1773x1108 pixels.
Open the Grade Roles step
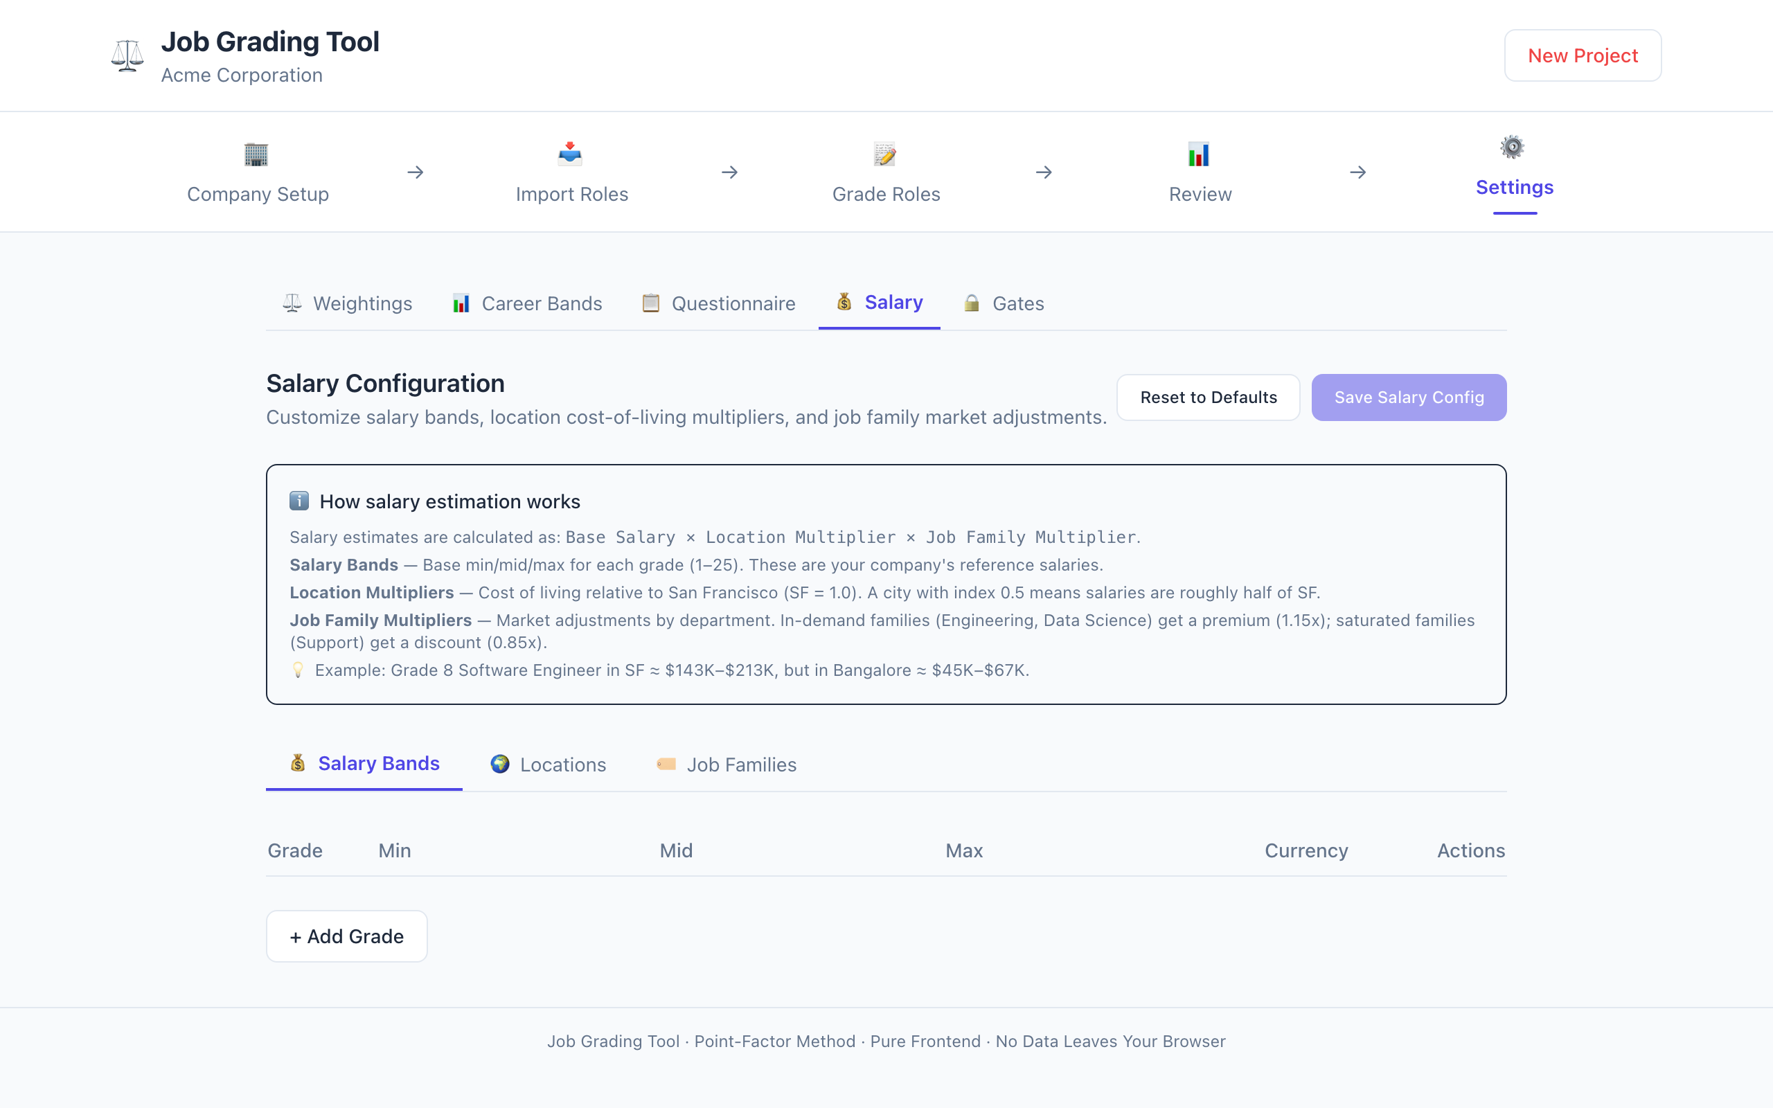[x=886, y=172]
